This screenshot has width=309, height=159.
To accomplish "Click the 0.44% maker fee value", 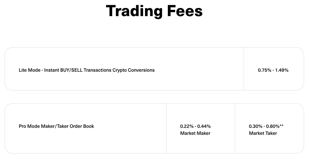I will (x=204, y=126).
